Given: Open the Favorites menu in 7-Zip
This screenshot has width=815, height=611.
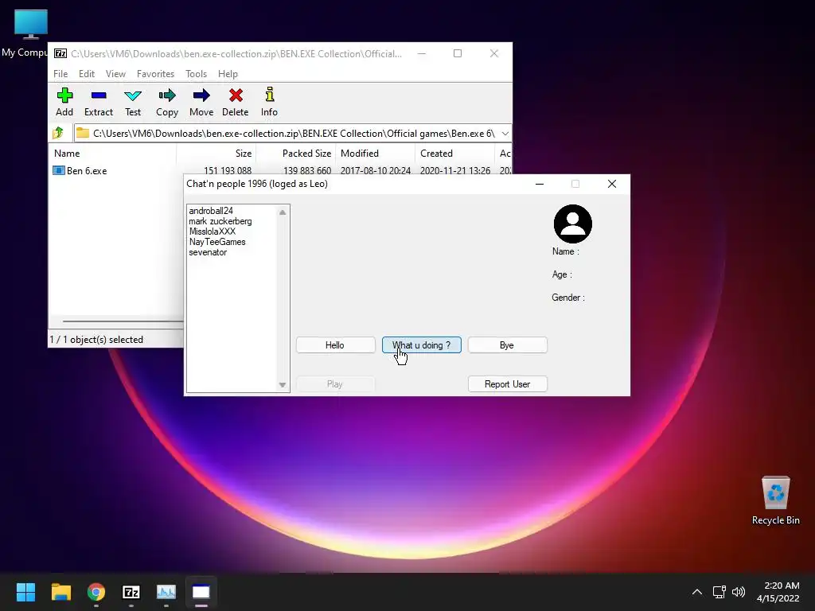Looking at the screenshot, I should [x=155, y=74].
